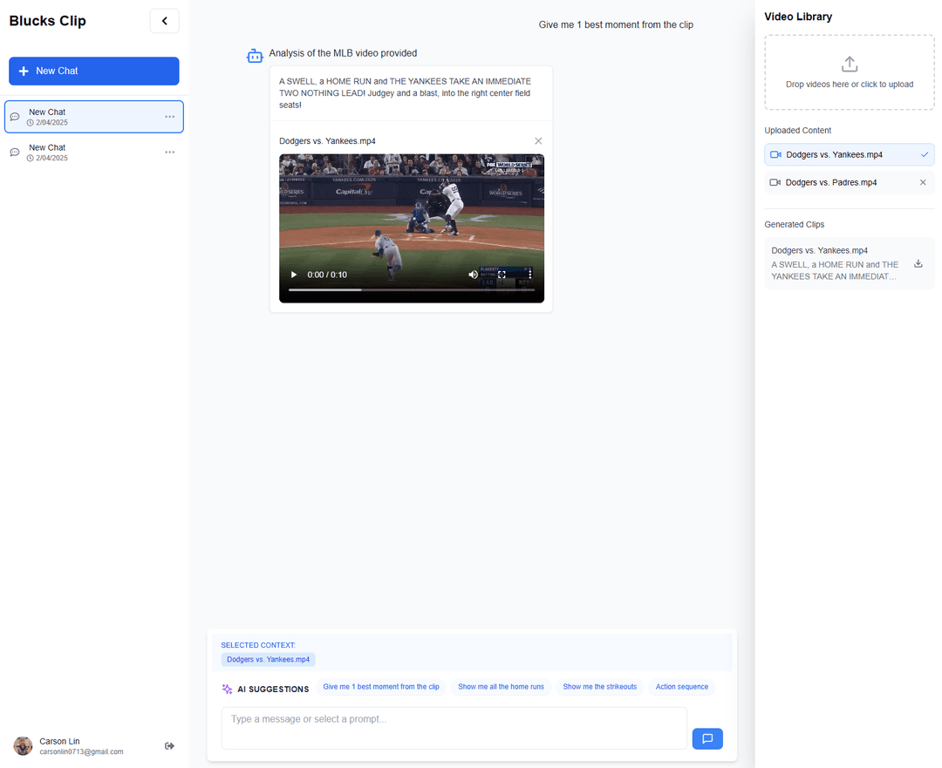The height and width of the screenshot is (768, 942).
Task: Click the Dodgers vs. Yankees.mp4 selected context chip
Action: click(268, 659)
